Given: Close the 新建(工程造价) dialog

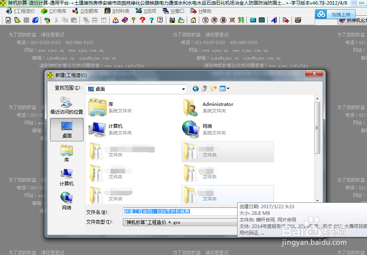Looking at the screenshot, I should [x=314, y=73].
